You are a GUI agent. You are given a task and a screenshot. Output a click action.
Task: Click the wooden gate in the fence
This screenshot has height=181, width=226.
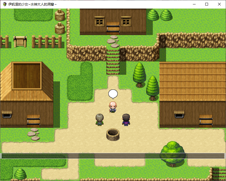coord(20,41)
